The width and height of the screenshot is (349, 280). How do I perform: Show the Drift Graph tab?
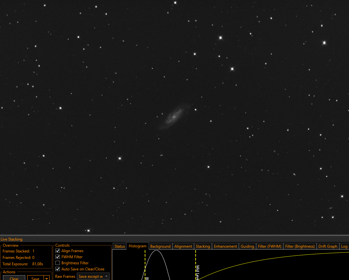tap(328, 246)
